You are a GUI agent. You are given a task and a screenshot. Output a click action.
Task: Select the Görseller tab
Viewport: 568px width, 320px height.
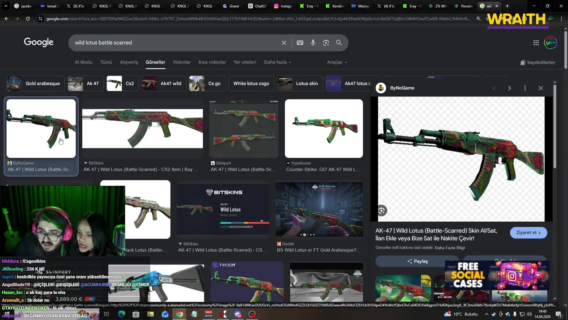pyautogui.click(x=155, y=62)
